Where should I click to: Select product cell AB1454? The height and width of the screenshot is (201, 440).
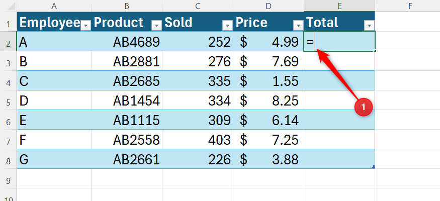click(x=127, y=100)
